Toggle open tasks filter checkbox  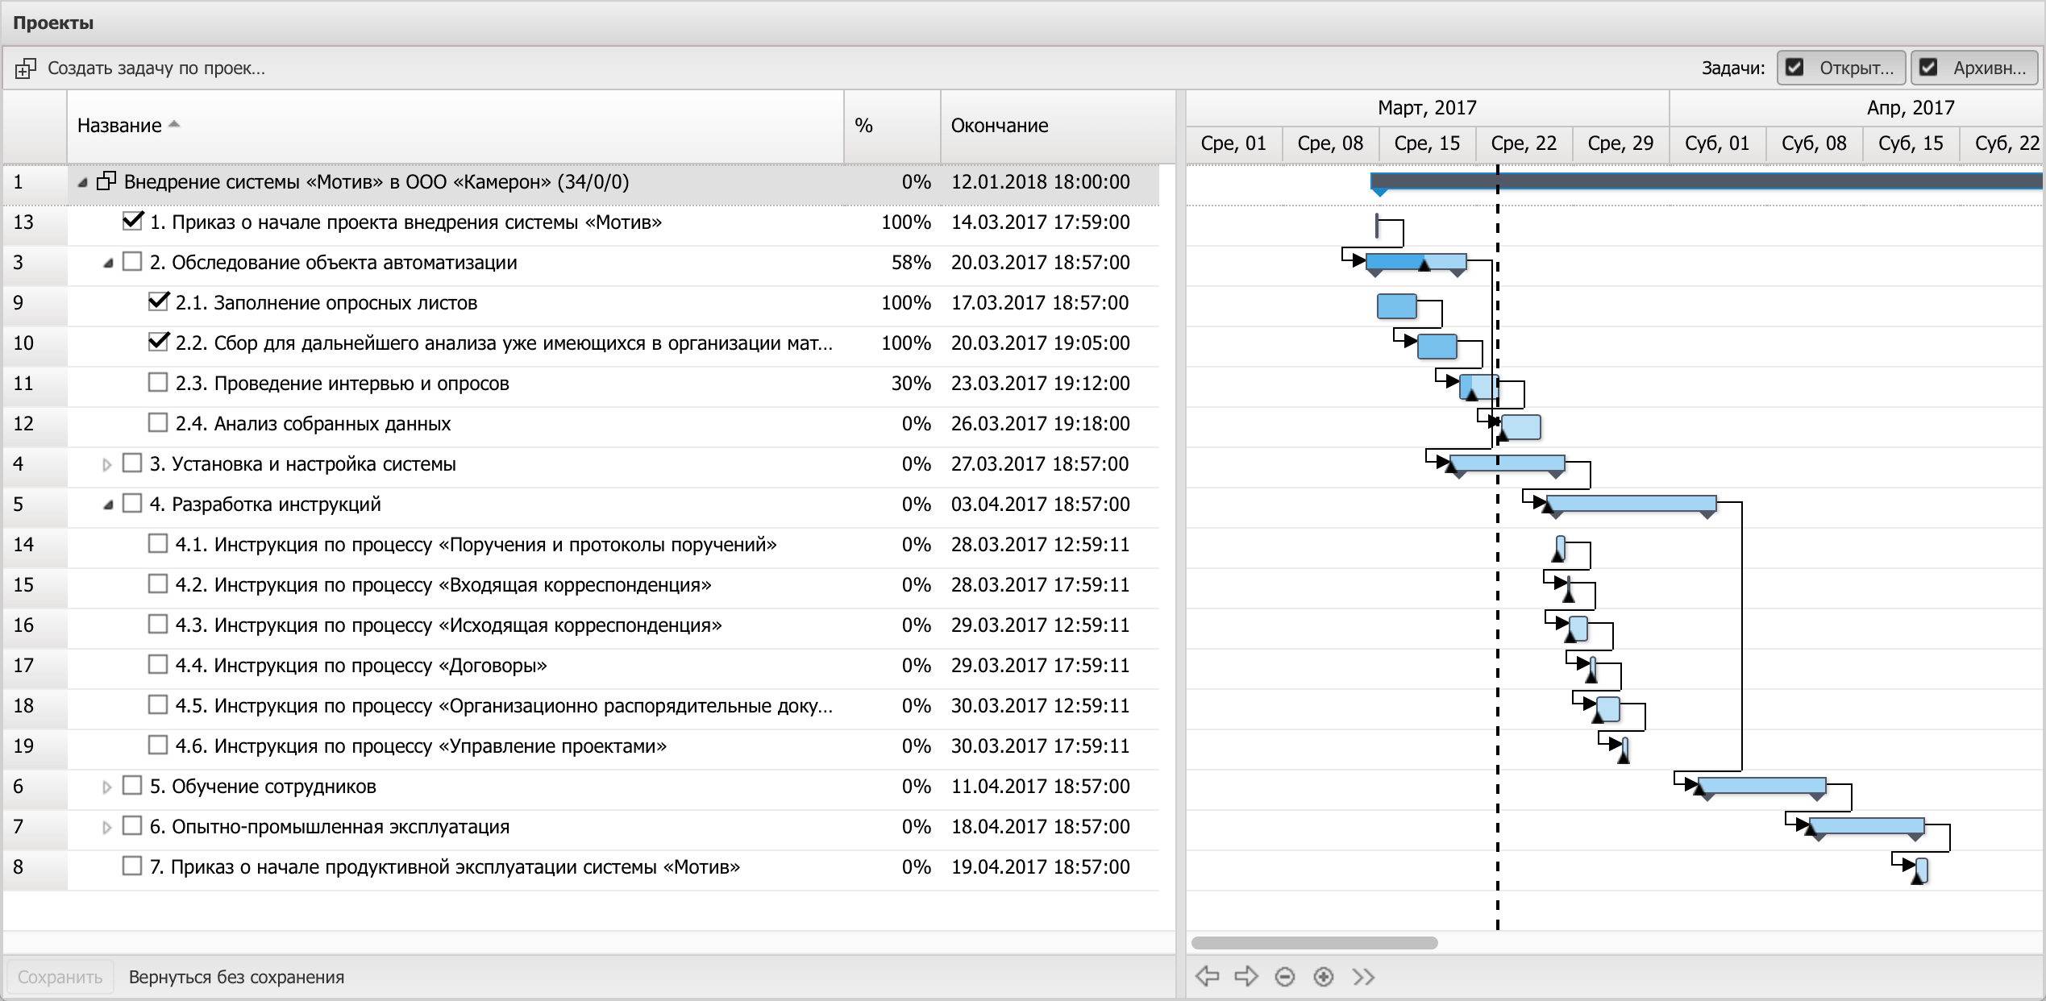(1794, 67)
